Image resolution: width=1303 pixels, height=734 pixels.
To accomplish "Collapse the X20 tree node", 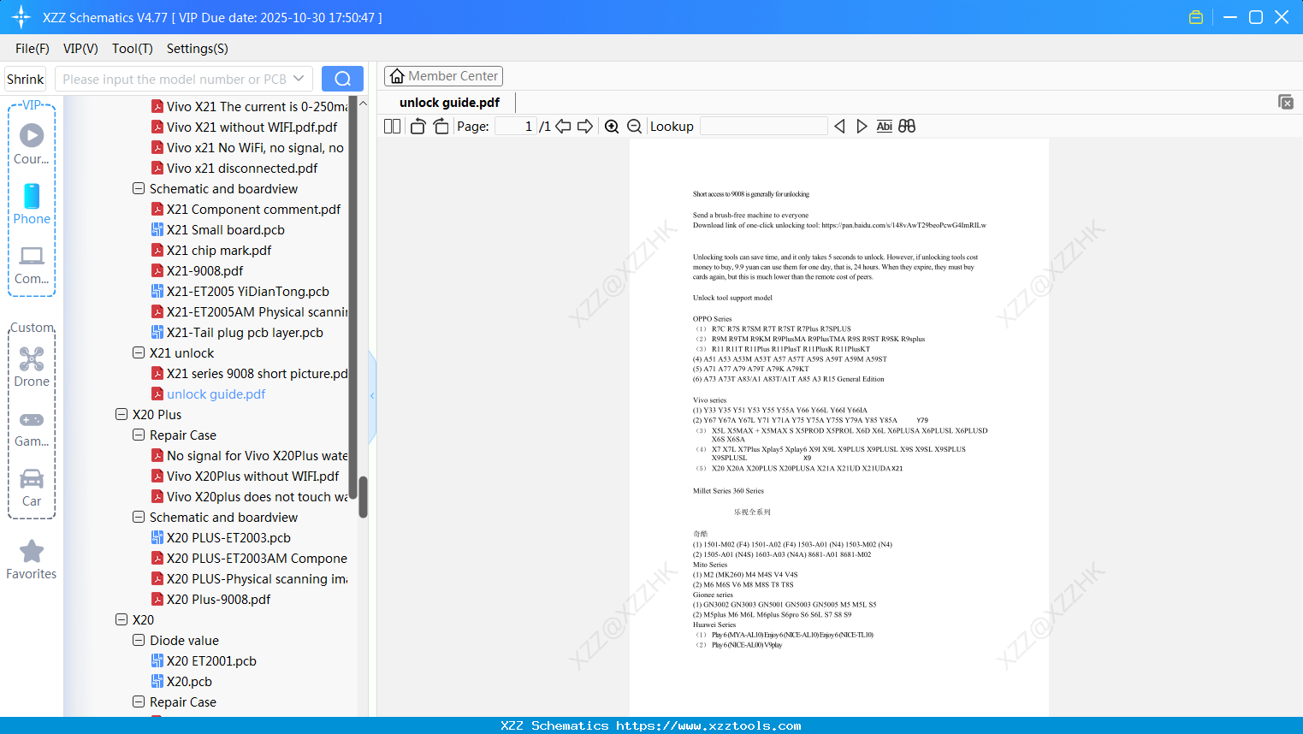I will point(121,620).
